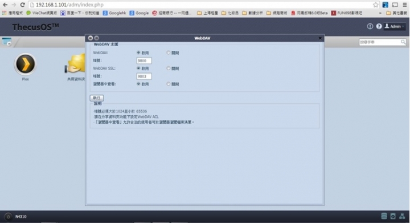Click the middle status icon in the bottom bar
The width and height of the screenshot is (410, 223).
(393, 216)
